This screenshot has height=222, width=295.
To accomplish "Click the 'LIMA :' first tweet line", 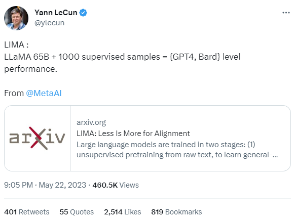I will [16, 45].
